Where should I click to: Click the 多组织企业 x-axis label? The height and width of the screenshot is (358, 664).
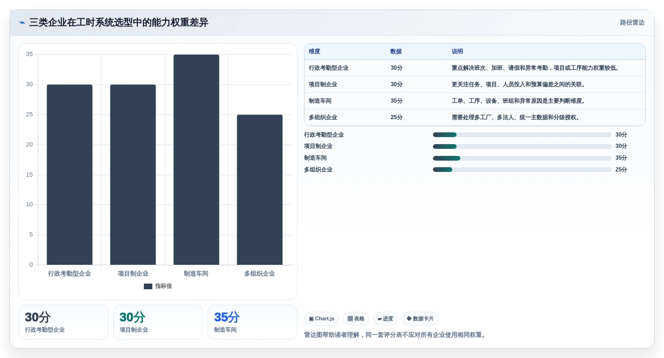259,274
